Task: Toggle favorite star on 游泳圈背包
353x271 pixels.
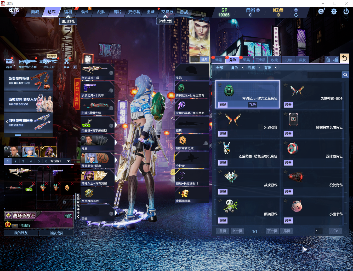Action: click(286, 143)
